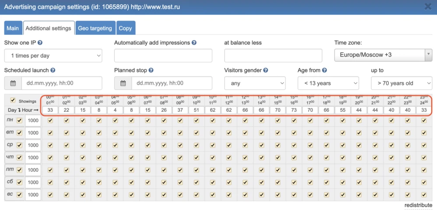Image resolution: width=437 pixels, height=210 pixels.
Task: Uncheck сб checkbox for 09-10 hour
Action: tap(197, 182)
